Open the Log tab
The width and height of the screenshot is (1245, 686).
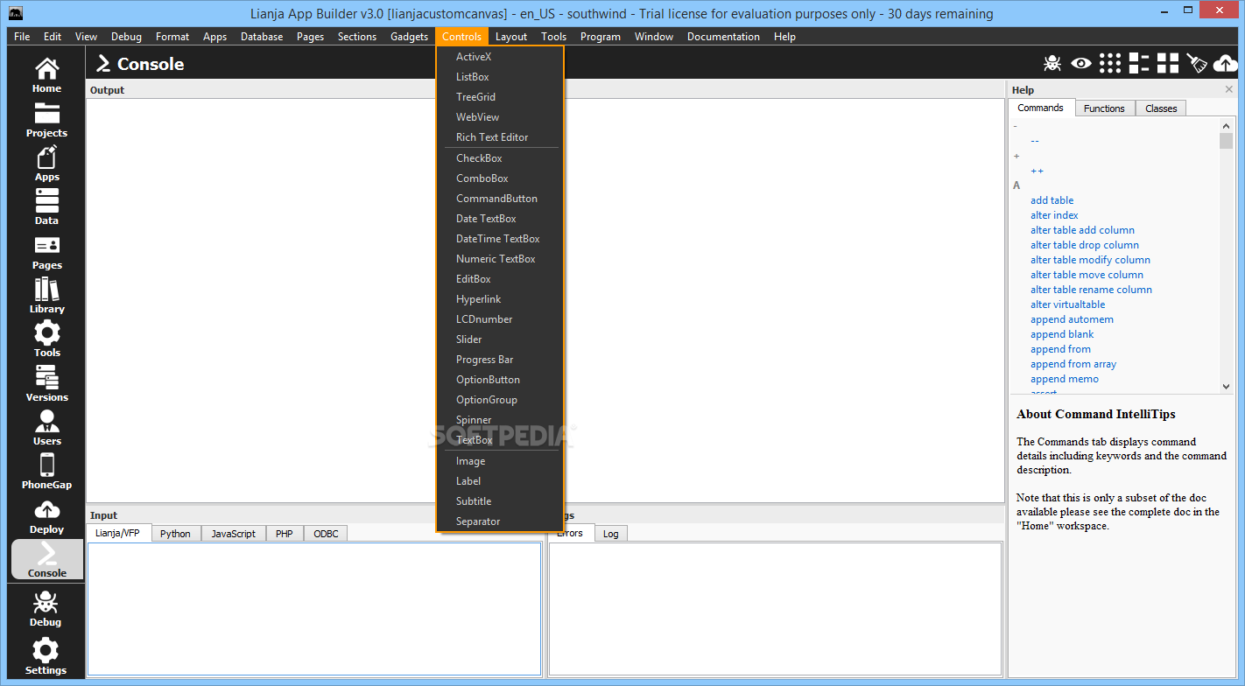pos(611,534)
